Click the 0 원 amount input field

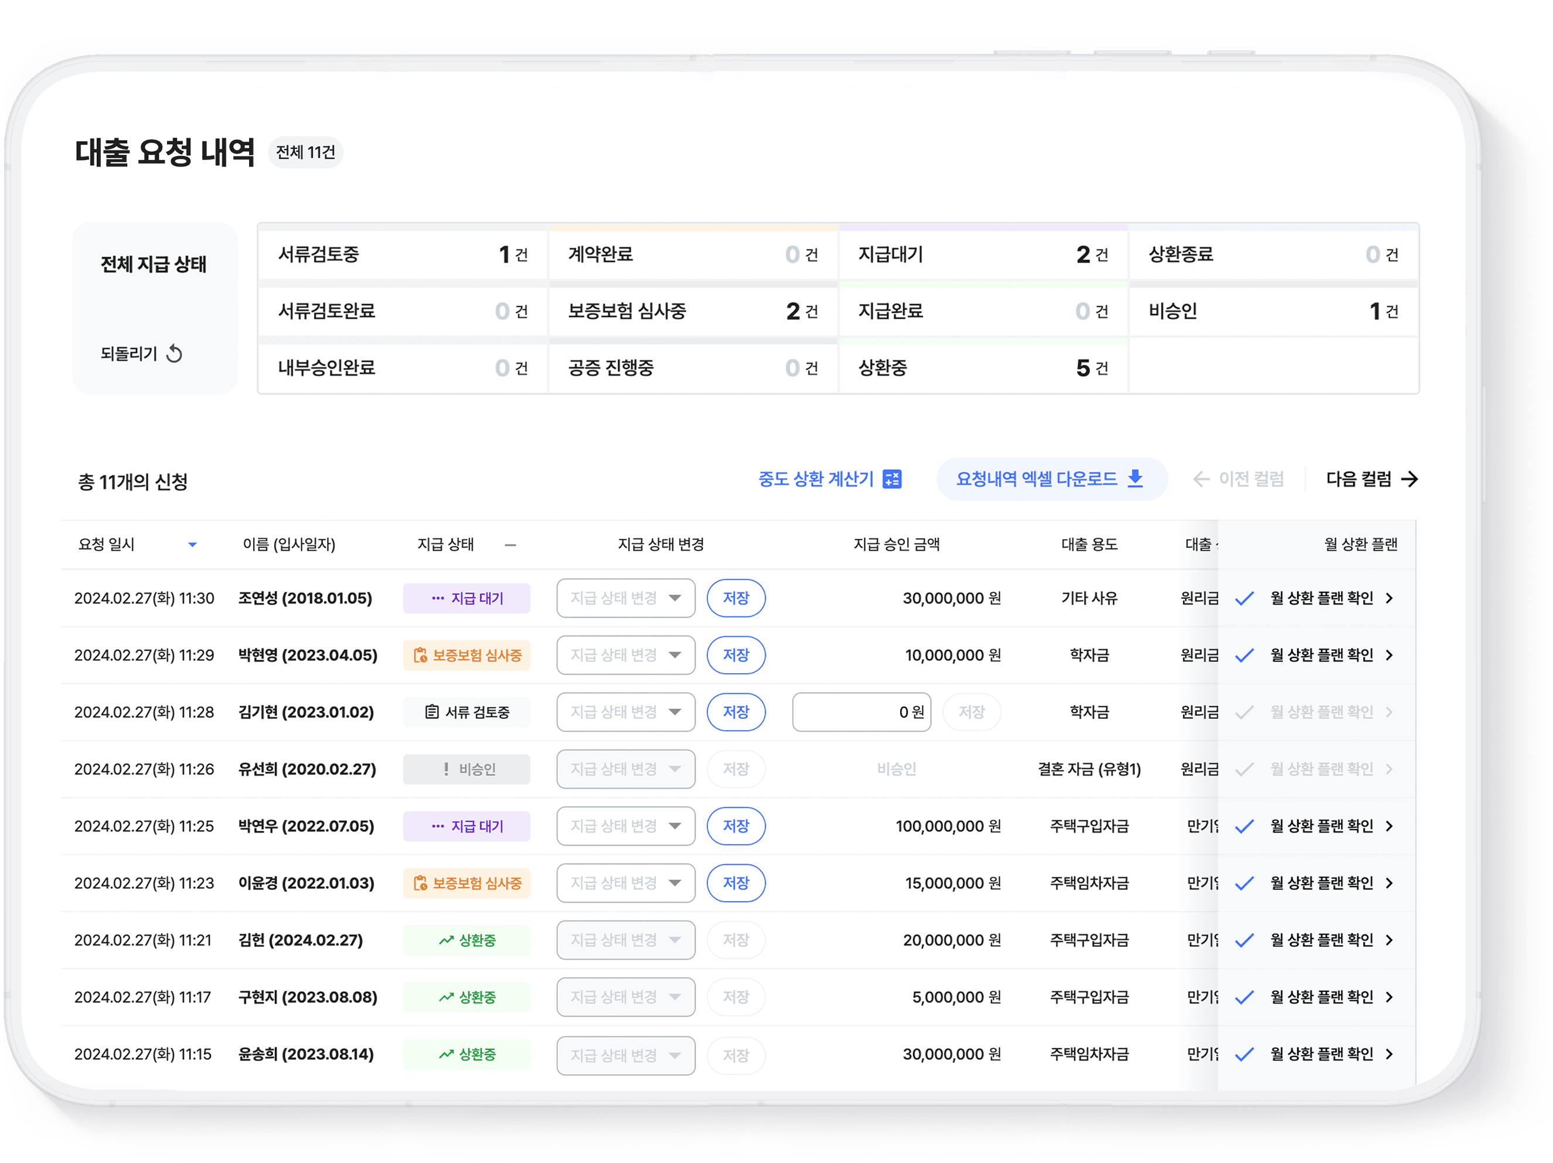click(861, 712)
